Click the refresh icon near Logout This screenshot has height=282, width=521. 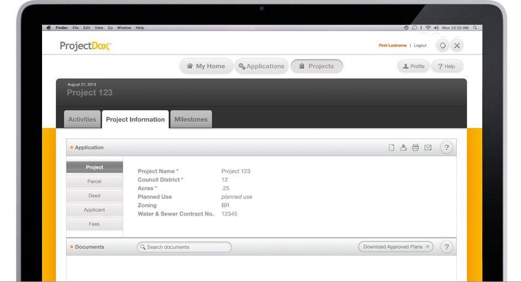pos(442,45)
